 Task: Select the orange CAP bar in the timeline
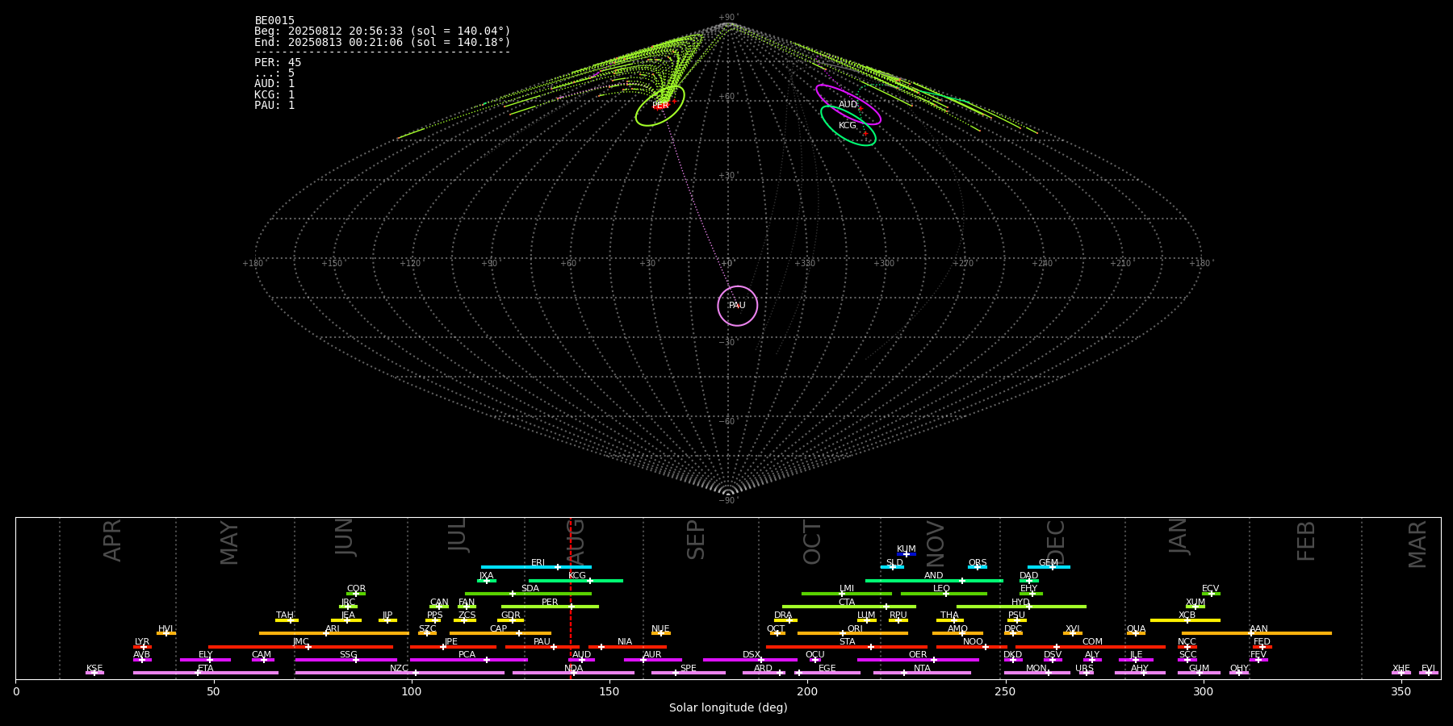[500, 633]
